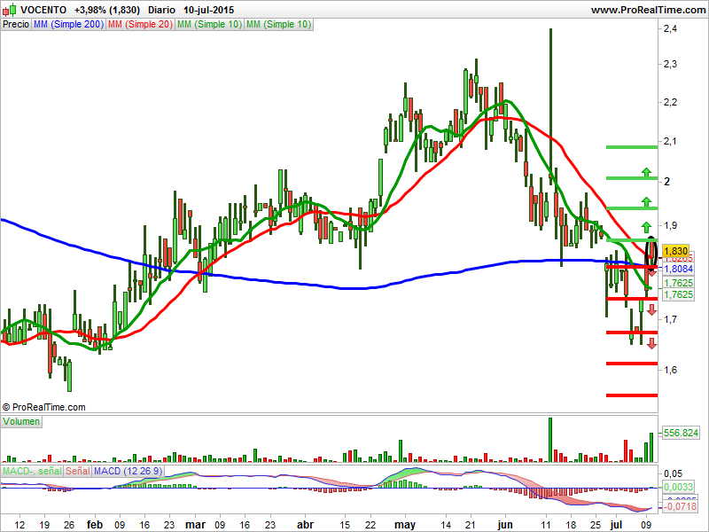Click the jul label on time axis

(615, 525)
